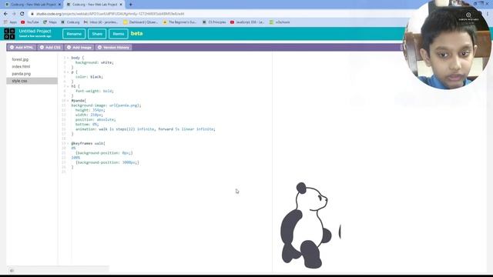Close the first Code.org browser tab
The image size is (493, 277).
coord(59,5)
